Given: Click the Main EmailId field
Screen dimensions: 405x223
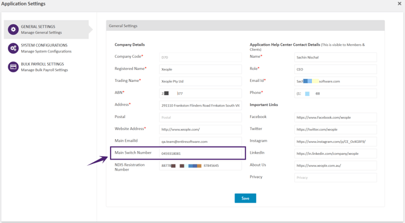Looking at the screenshot, I should coord(201,142).
